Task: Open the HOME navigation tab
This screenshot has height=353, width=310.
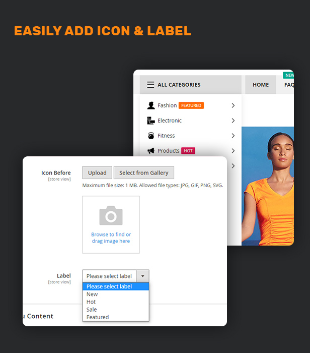Action: 261,85
